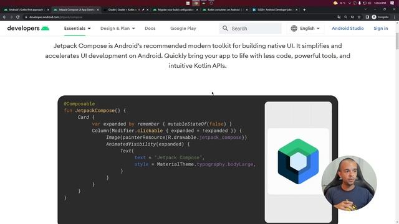The image size is (399, 224).
Task: Bookmark this page with the star icon
Action: click(x=359, y=17)
